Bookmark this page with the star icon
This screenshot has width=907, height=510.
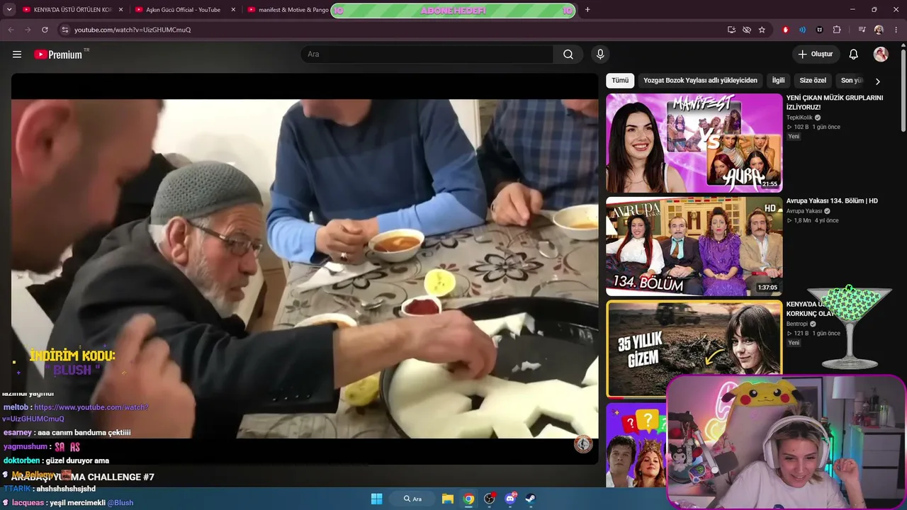pos(762,30)
